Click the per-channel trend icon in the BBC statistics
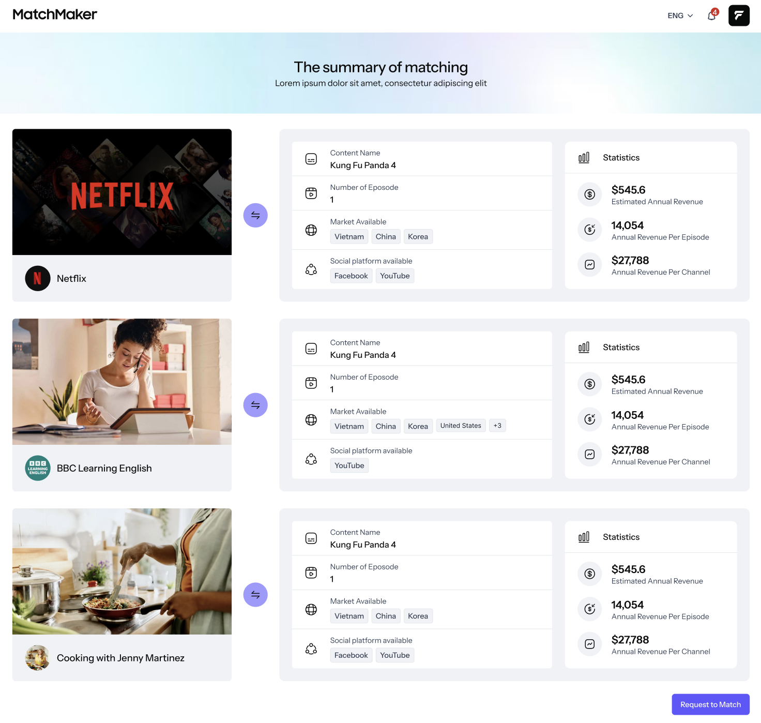 (590, 455)
